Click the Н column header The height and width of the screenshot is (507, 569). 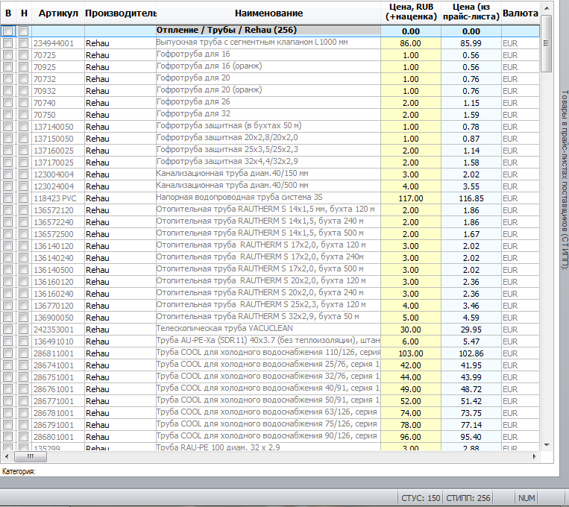pyautogui.click(x=24, y=13)
